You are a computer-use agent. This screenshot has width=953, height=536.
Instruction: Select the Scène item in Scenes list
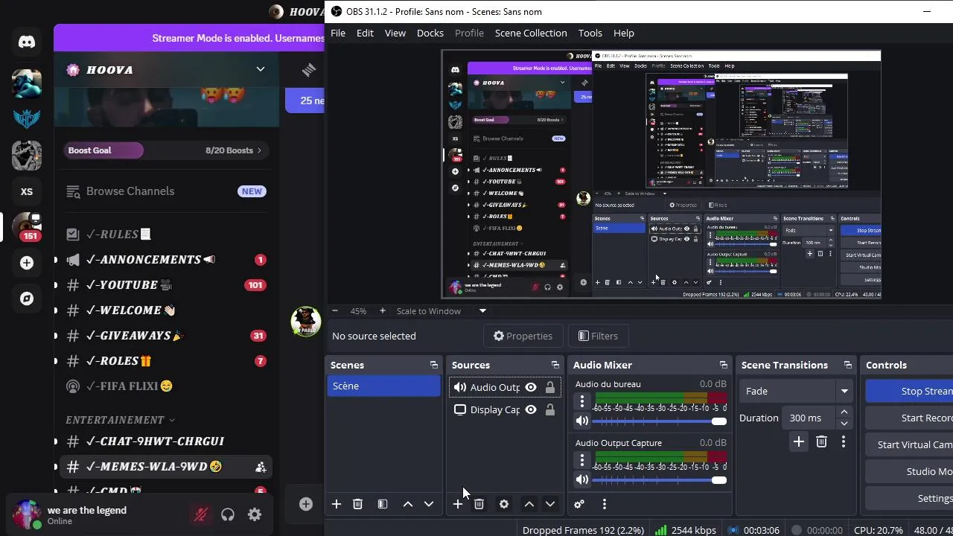tap(383, 386)
